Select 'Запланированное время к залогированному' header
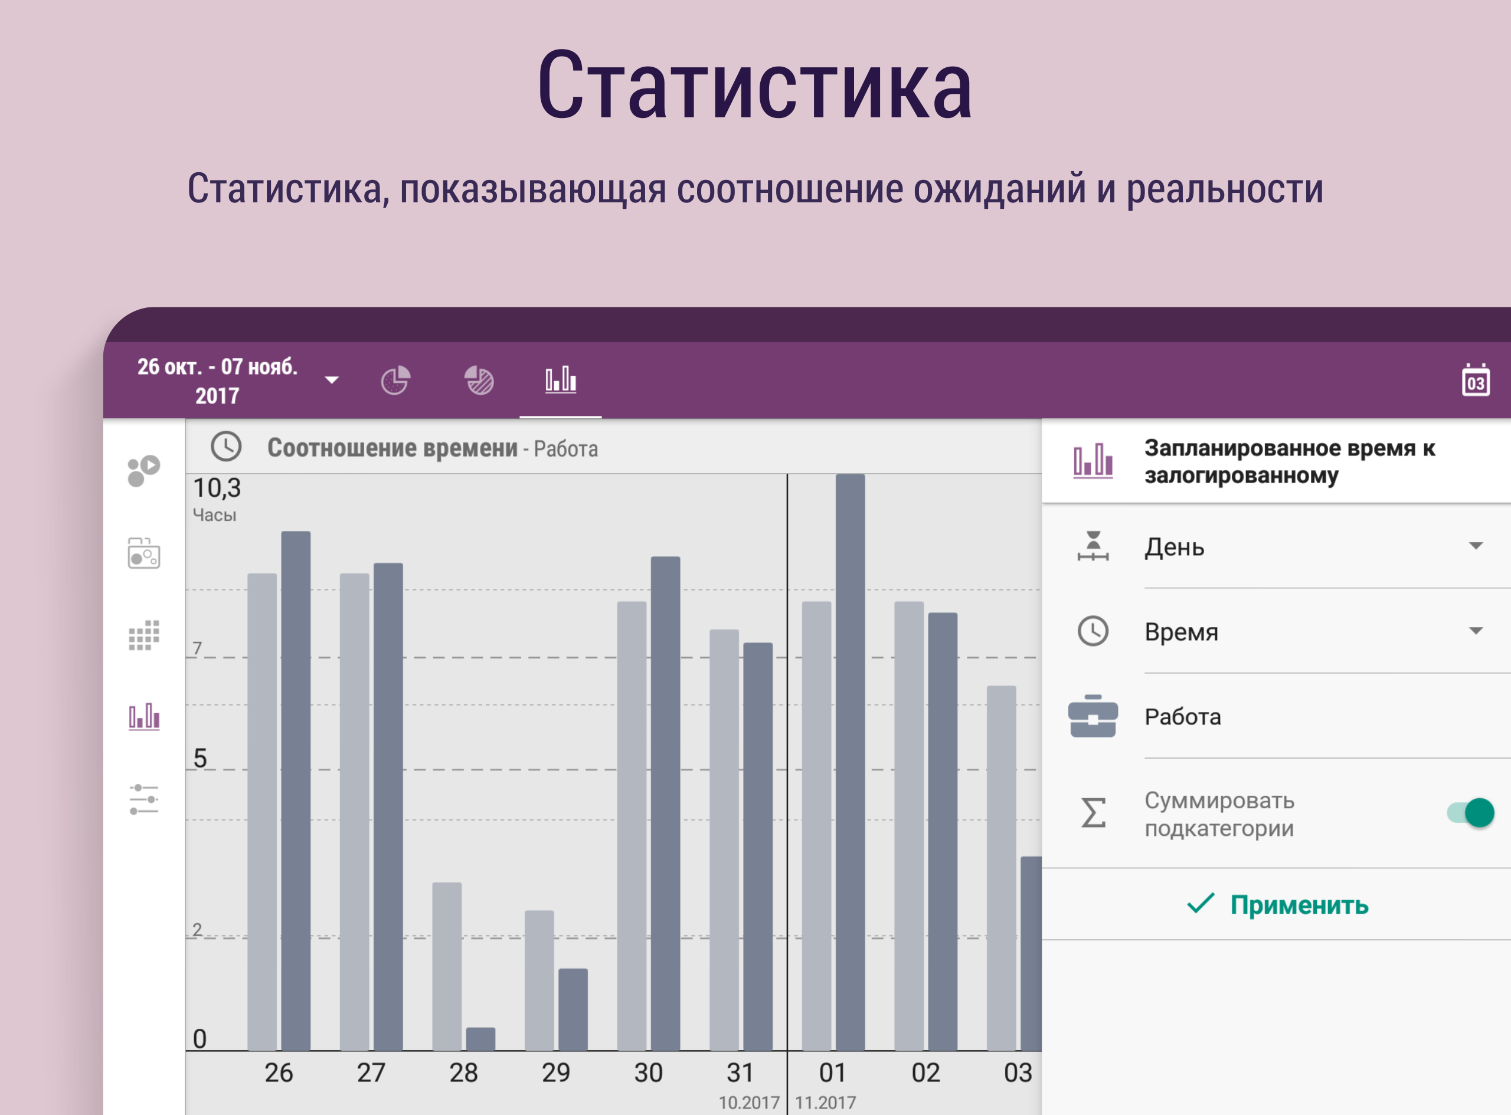 pyautogui.click(x=1290, y=461)
